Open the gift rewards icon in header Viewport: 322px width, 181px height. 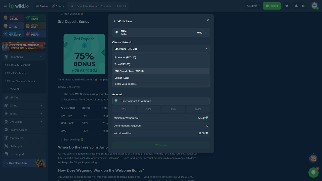[x=287, y=6]
